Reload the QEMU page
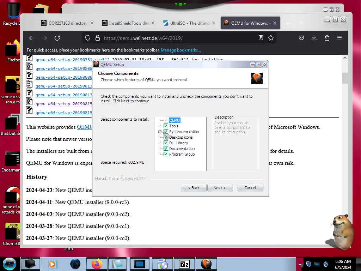 tap(57, 38)
